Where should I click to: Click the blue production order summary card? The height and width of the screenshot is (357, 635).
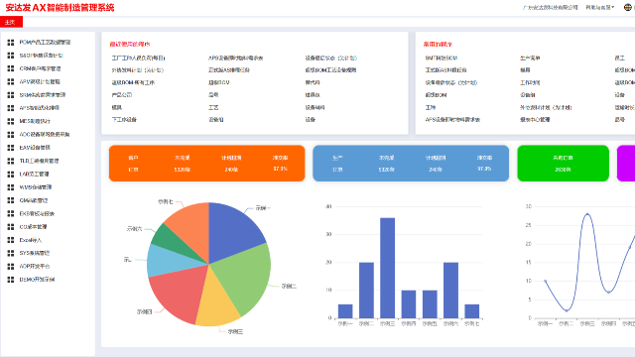[411, 163]
